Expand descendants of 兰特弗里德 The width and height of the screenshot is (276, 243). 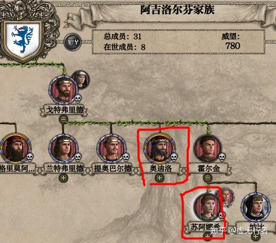tap(64, 178)
